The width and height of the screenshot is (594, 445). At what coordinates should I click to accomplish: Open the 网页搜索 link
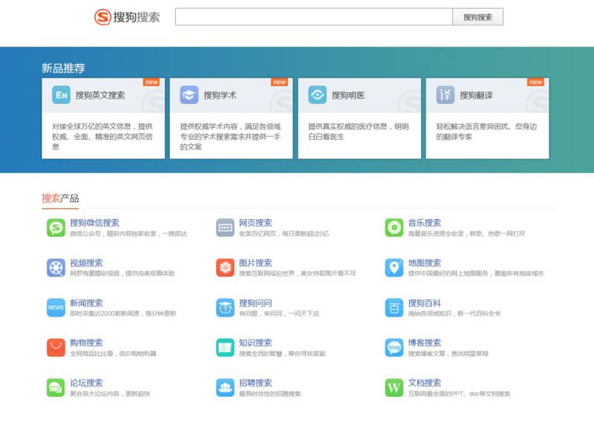pos(255,223)
